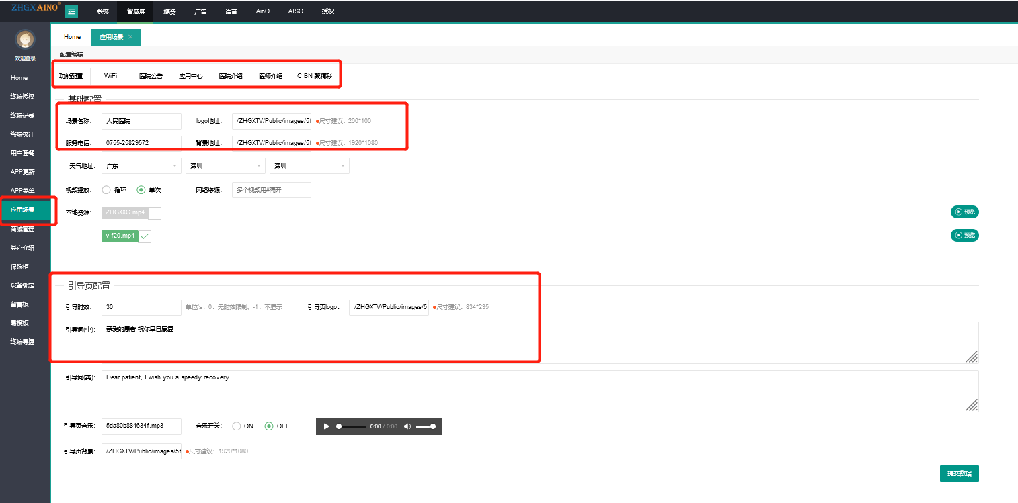Open the middle 深圳 city dropdown
Screen dimensions: 1018x503
tap(225, 166)
